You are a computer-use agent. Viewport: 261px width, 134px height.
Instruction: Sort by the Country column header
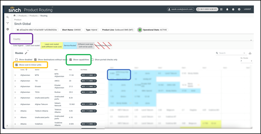click(22, 70)
